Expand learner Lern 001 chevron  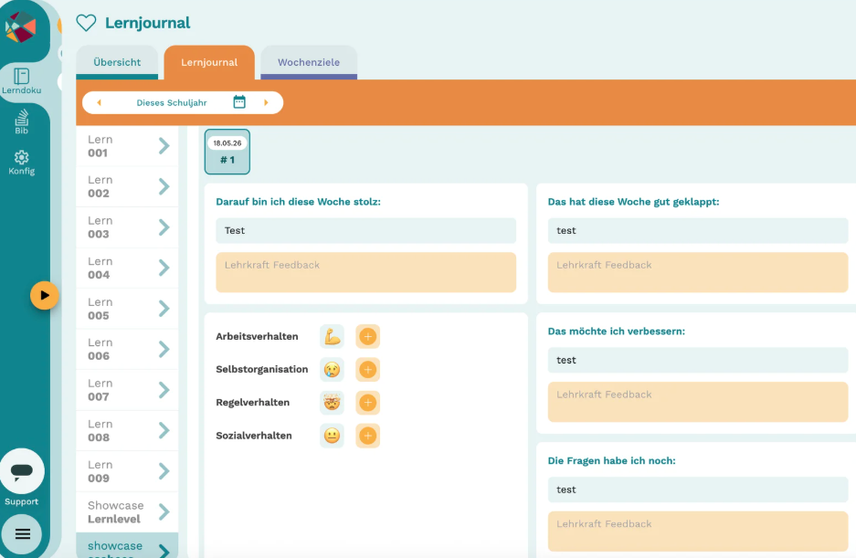pyautogui.click(x=164, y=146)
